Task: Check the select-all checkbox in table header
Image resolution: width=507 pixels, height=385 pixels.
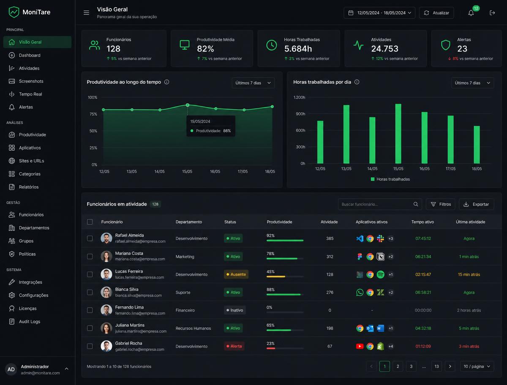Action: [x=90, y=222]
